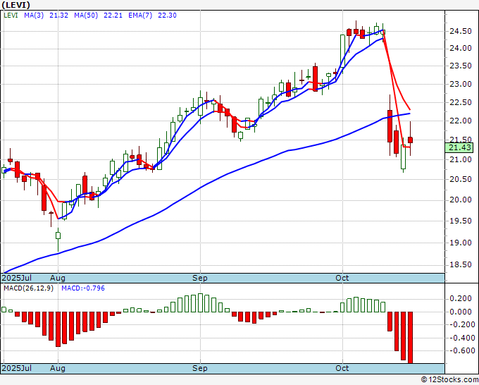Click the 19.50 price axis label
This screenshot has height=385, width=479.
[461, 221]
